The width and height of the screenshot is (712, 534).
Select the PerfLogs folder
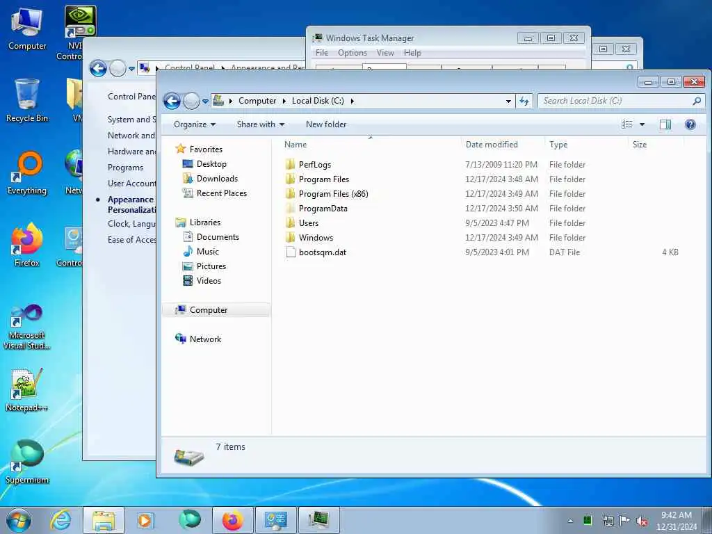315,165
